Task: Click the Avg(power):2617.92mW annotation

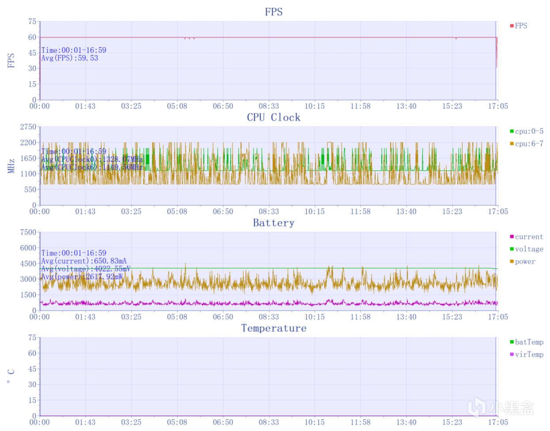Action: pyautogui.click(x=82, y=277)
